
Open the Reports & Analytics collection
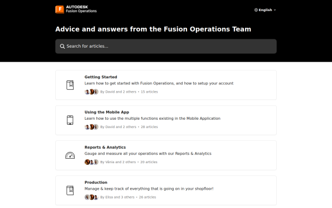166,155
